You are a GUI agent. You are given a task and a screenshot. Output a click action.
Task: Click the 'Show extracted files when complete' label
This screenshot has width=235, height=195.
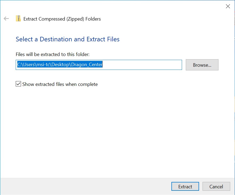point(60,84)
